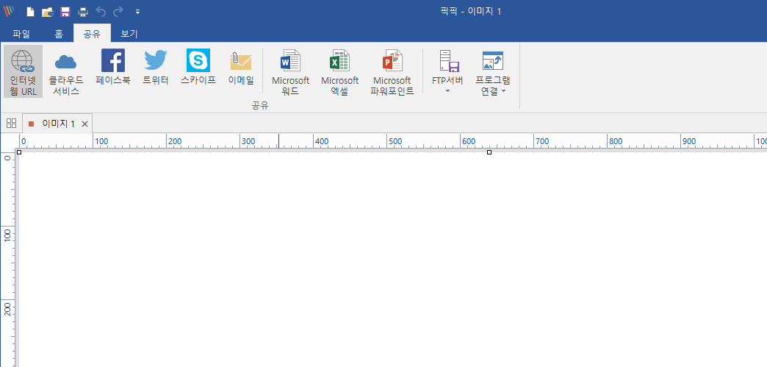Share image to Facebook (페이스북)
The width and height of the screenshot is (767, 367).
click(x=113, y=67)
